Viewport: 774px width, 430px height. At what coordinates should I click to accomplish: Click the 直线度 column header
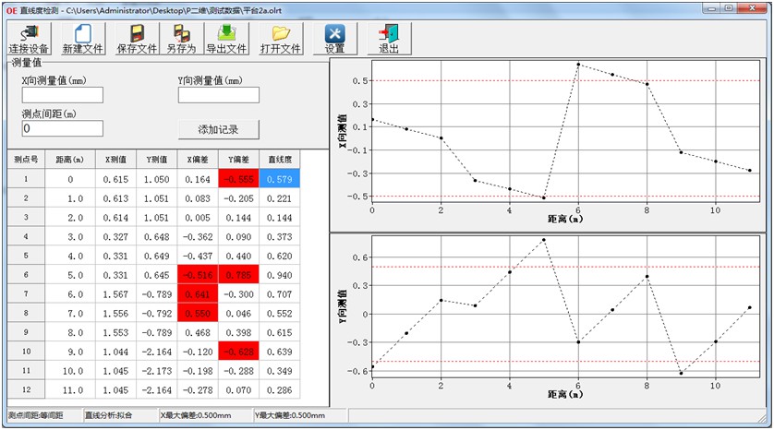click(280, 159)
